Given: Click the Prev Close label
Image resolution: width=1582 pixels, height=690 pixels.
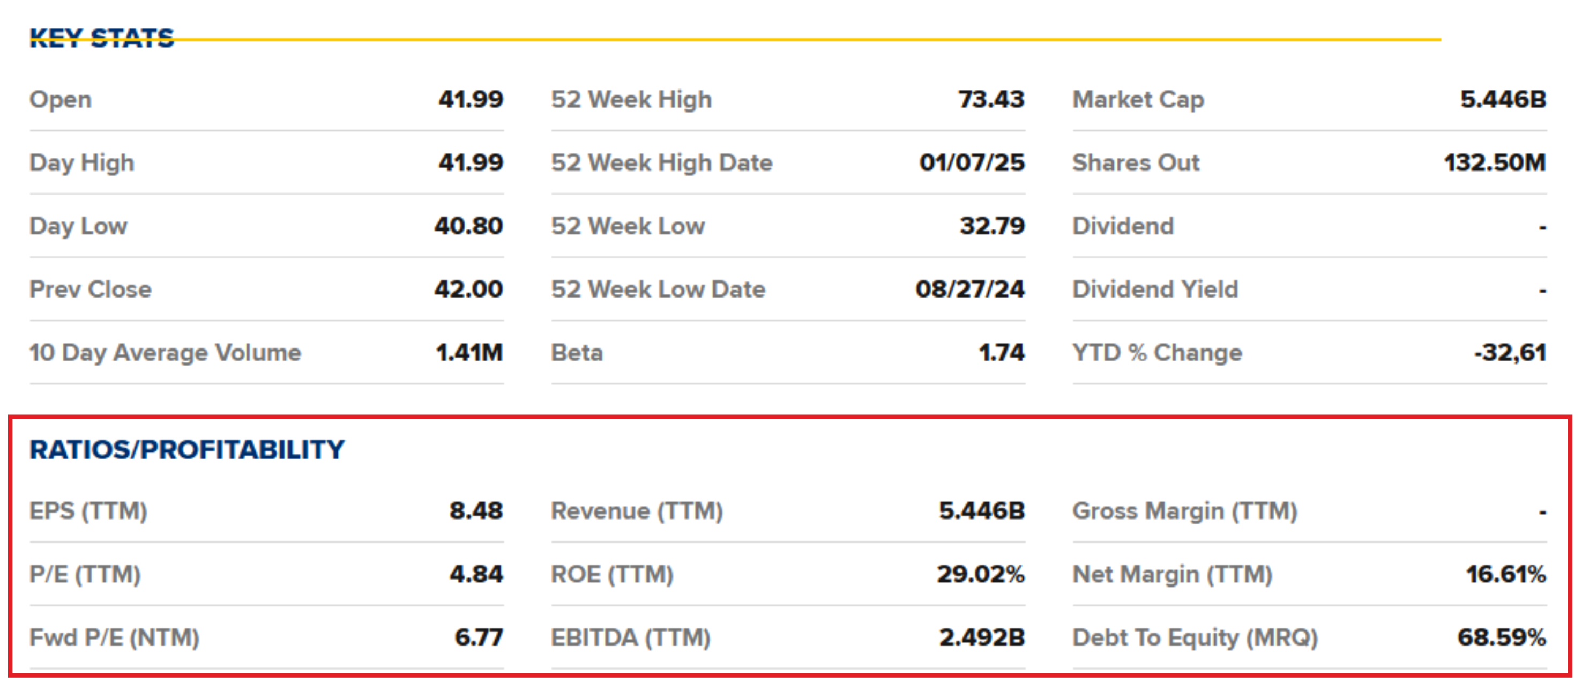Looking at the screenshot, I should coord(90,290).
